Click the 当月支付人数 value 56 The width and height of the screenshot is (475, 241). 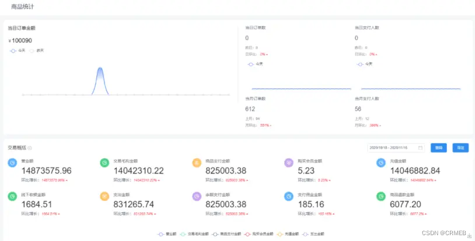coord(358,109)
